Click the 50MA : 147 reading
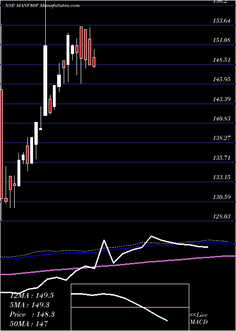This screenshot has height=331, width=236. [x=29, y=323]
